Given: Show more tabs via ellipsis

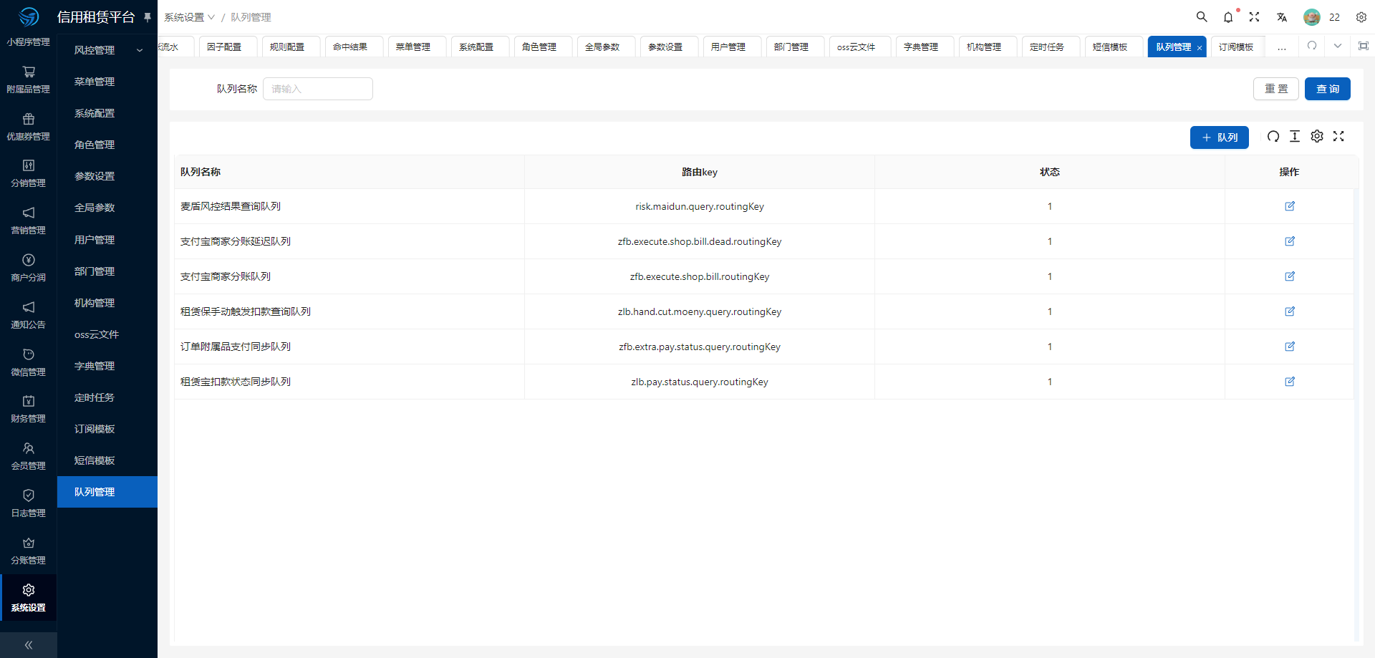Looking at the screenshot, I should point(1282,47).
